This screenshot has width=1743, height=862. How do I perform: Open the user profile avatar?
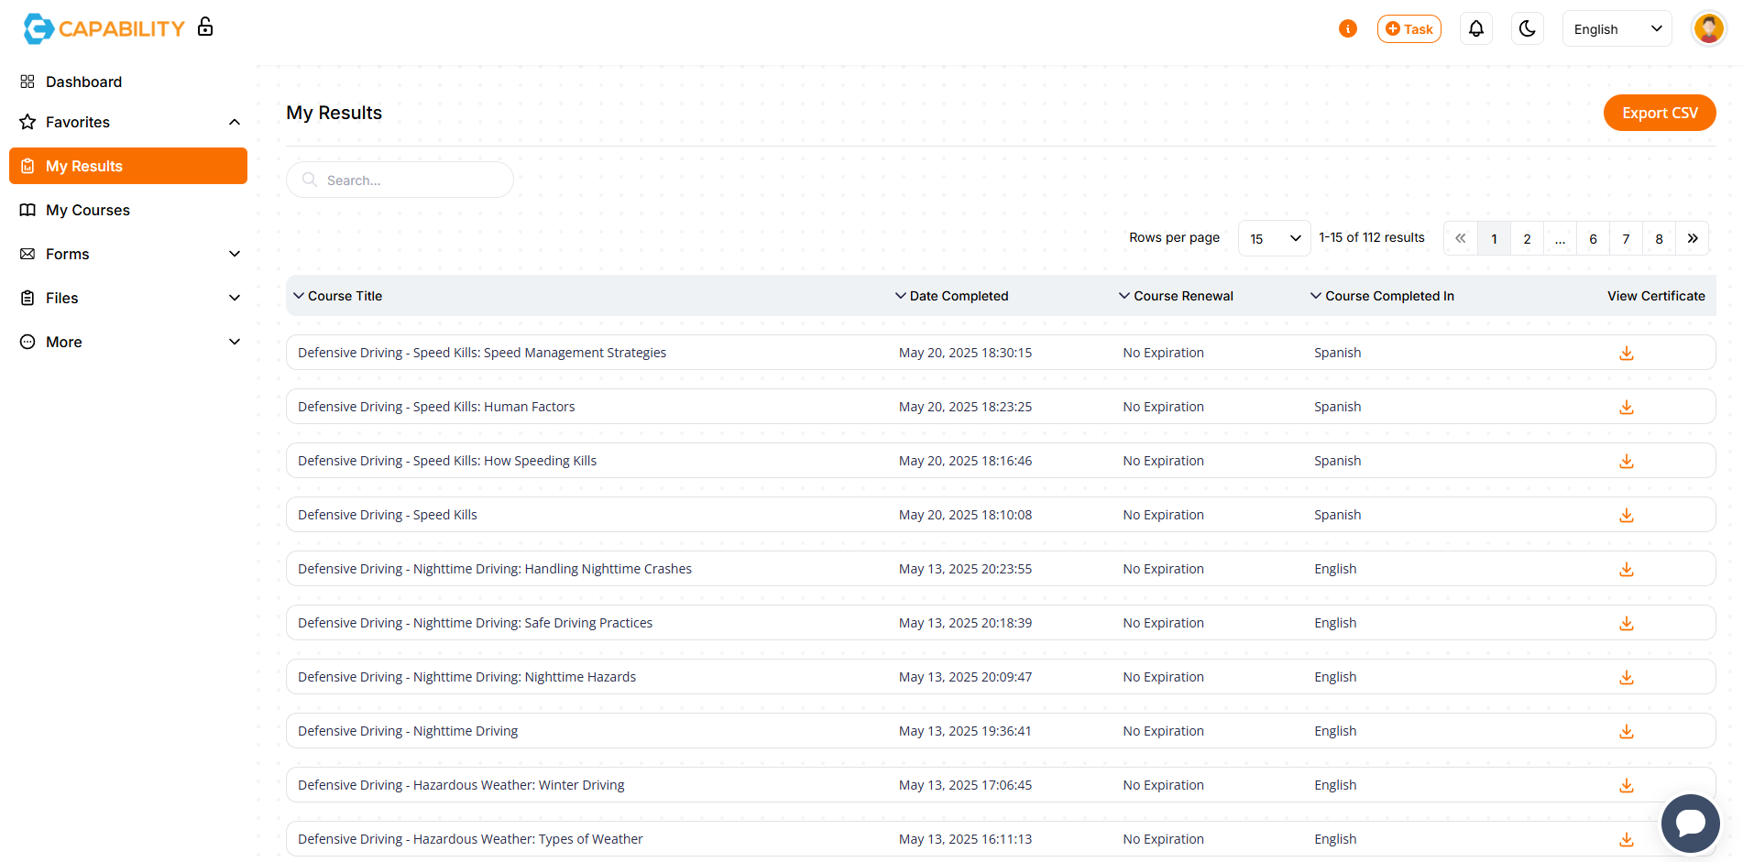tap(1708, 28)
